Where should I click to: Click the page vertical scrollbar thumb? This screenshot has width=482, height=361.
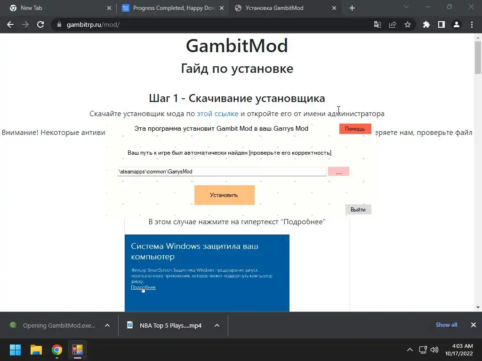tap(478, 57)
